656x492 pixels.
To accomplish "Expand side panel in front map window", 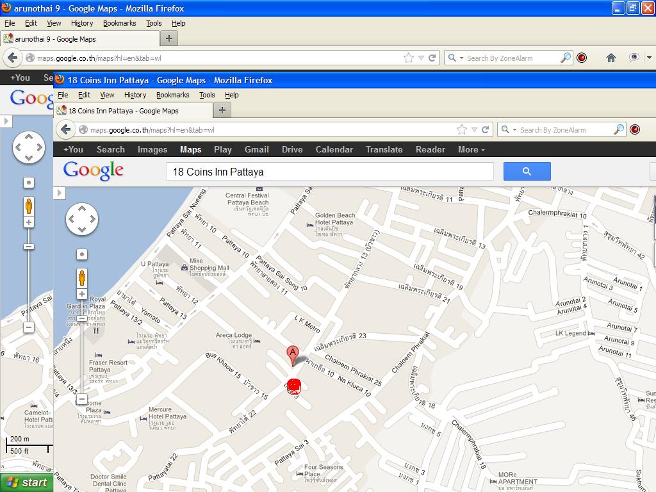I will tap(60, 193).
